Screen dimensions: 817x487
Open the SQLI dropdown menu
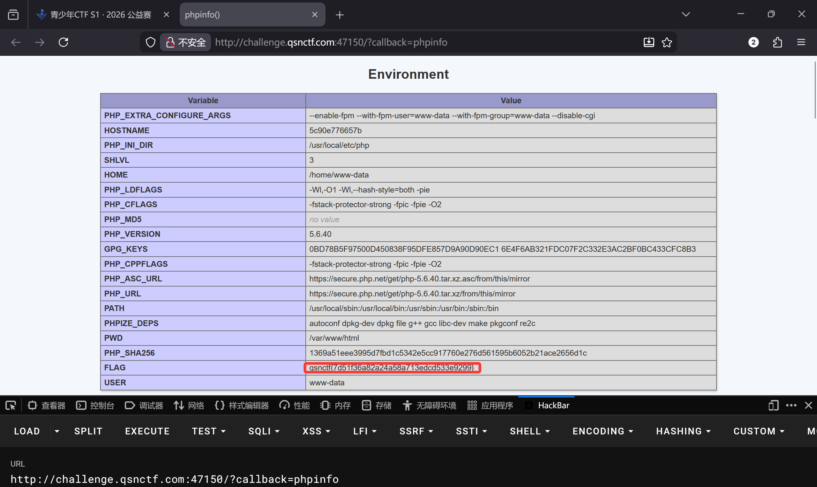264,431
